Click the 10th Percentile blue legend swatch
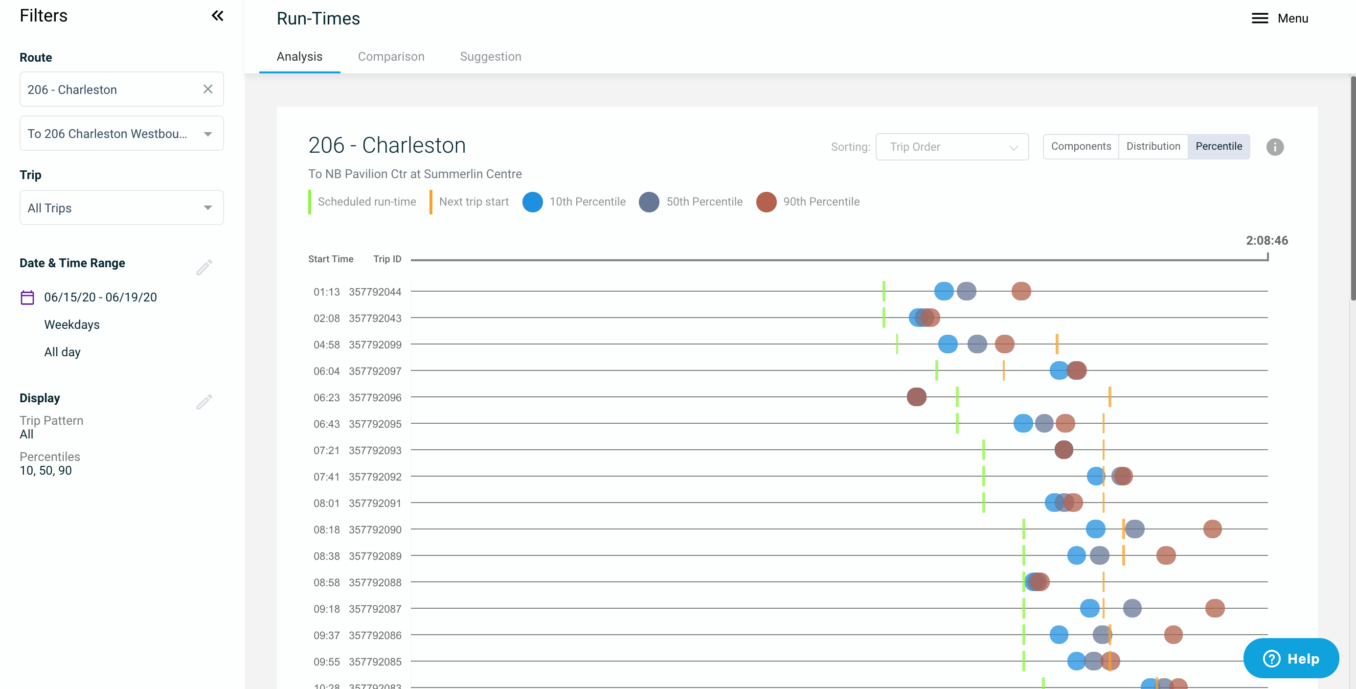 point(532,202)
